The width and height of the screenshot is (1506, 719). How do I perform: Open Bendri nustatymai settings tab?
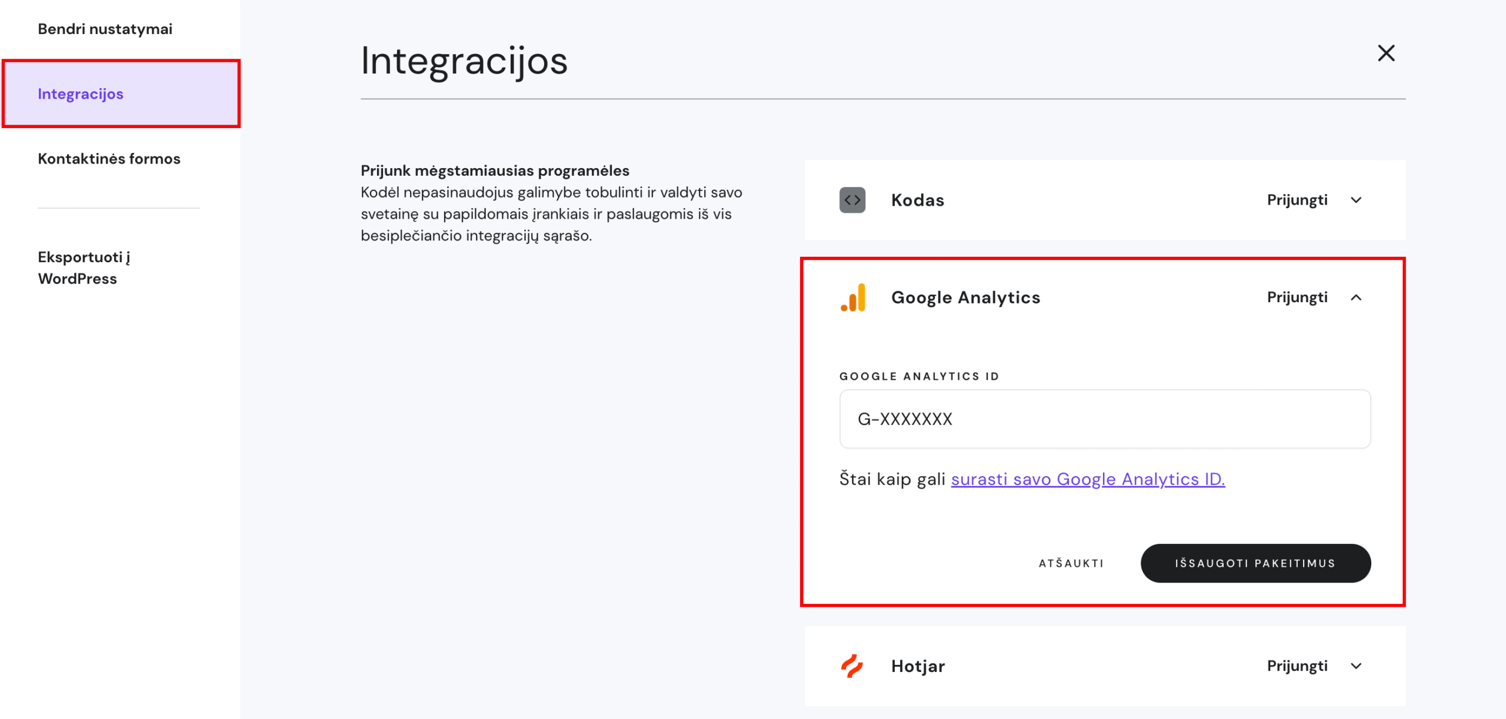click(x=105, y=29)
